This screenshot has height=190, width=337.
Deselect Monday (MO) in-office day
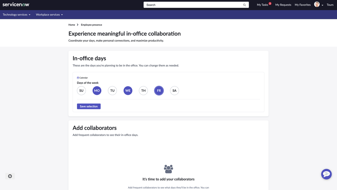pyautogui.click(x=97, y=90)
